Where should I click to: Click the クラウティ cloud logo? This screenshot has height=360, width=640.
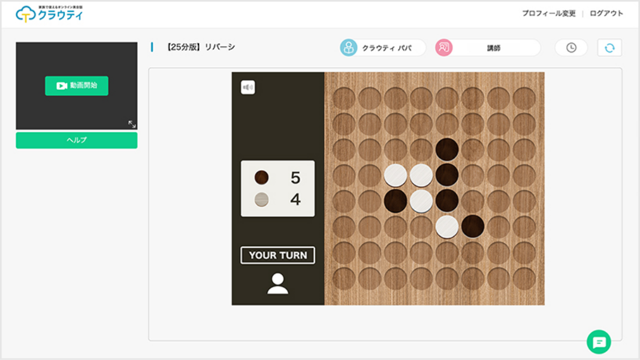(49, 14)
